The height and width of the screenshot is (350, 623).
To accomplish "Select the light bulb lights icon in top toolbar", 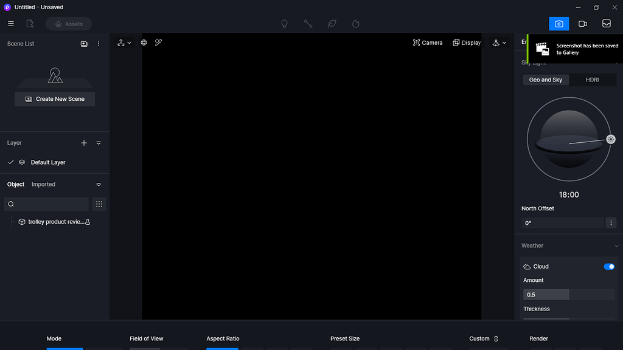I will coord(284,23).
